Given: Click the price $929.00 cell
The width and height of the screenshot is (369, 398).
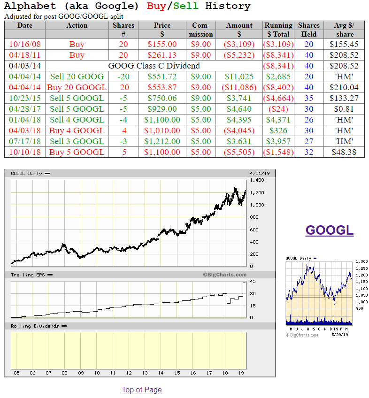Looking at the screenshot, I should pos(162,109).
